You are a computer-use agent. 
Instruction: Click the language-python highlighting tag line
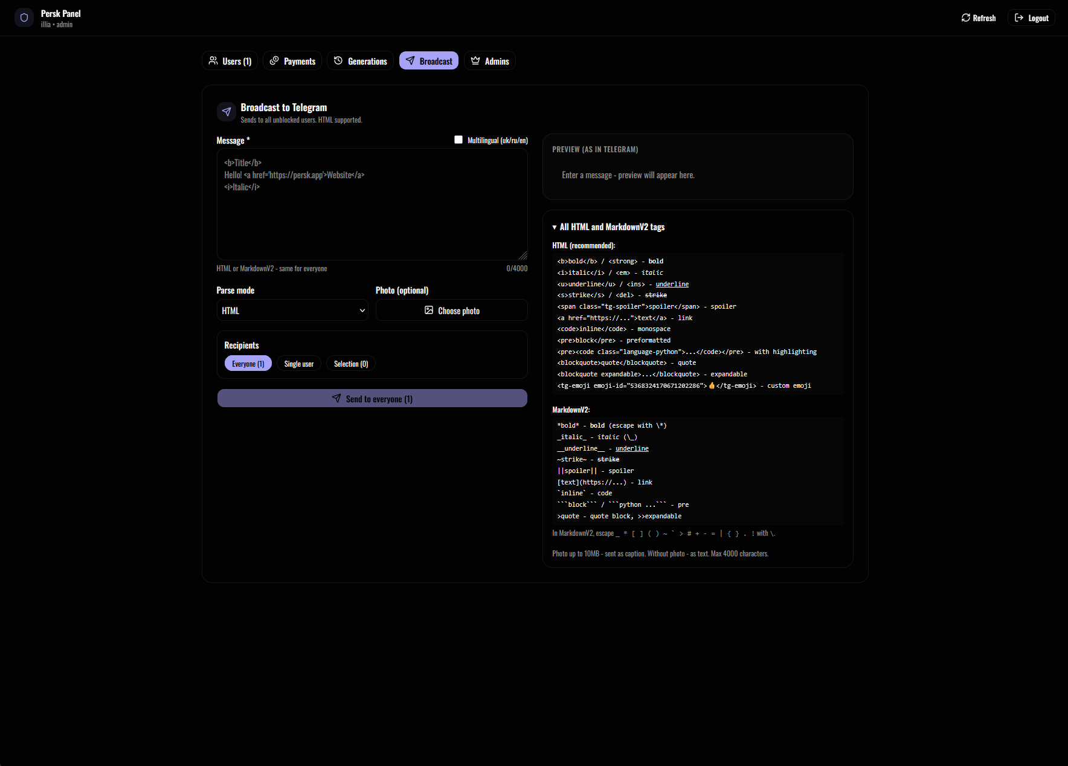click(x=687, y=352)
